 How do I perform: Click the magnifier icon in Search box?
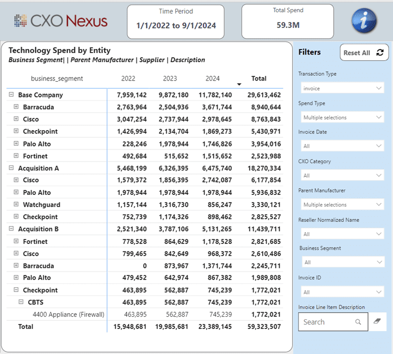pos(358,322)
